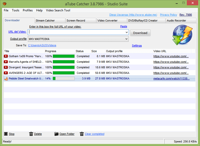Expand the URL del Video dropdown arrow
Viewport: 200px width, 146px height.
(x=127, y=32)
